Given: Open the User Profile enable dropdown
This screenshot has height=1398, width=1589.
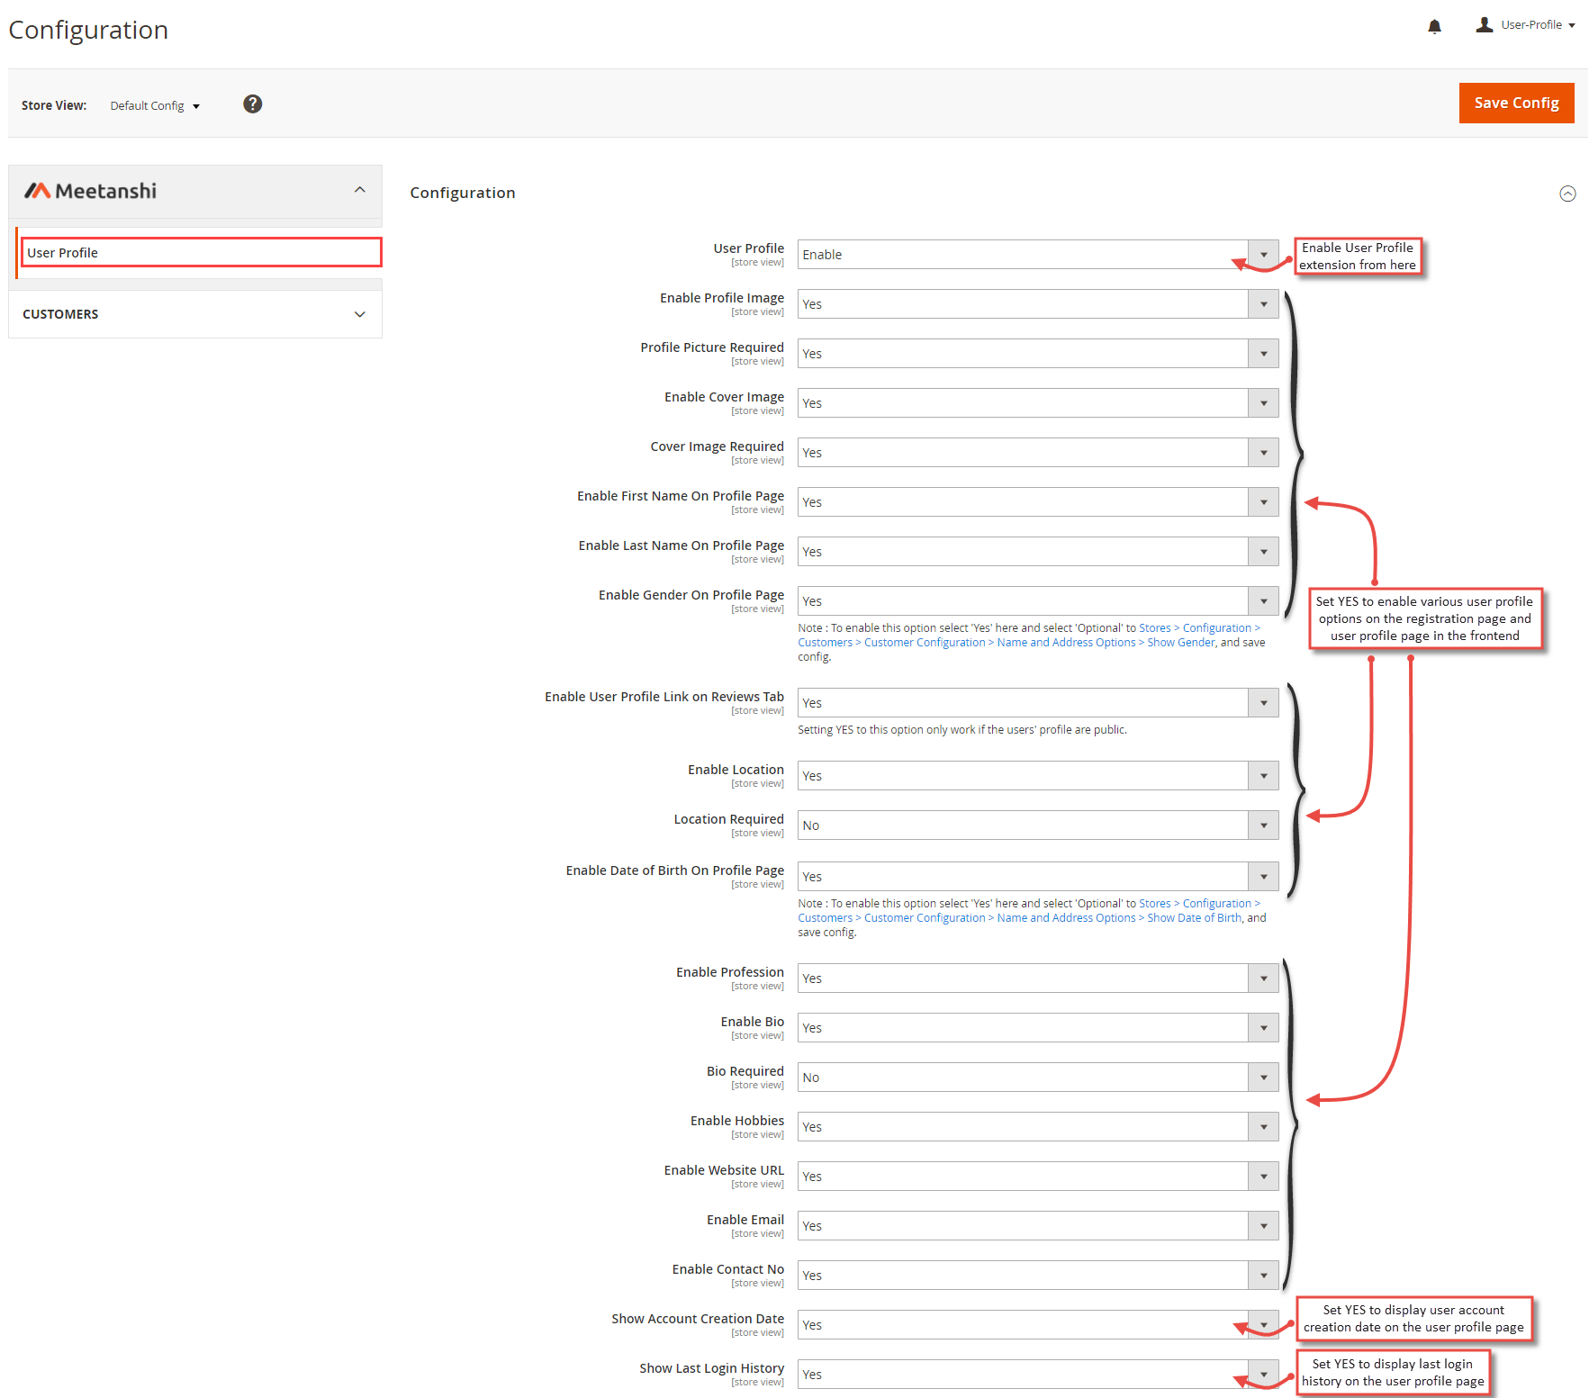Looking at the screenshot, I should 1263,254.
